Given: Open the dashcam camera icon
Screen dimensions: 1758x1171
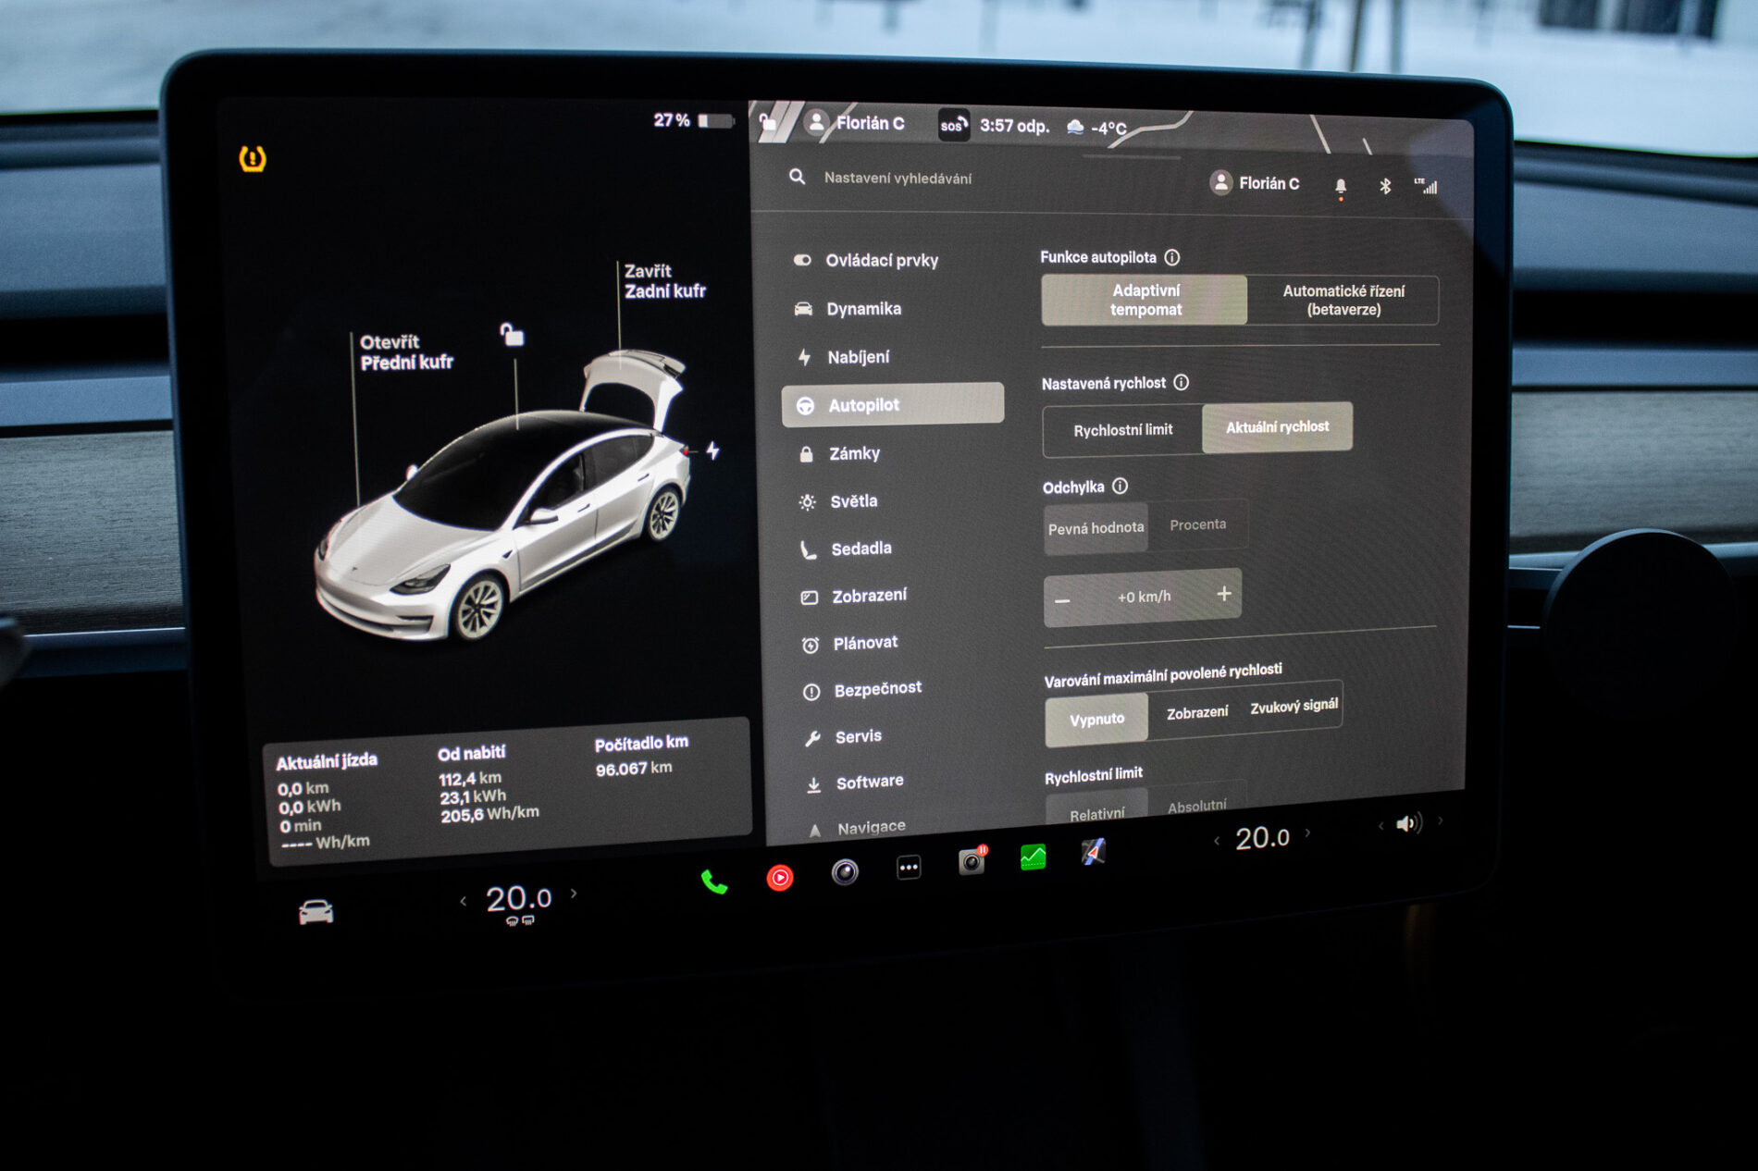Looking at the screenshot, I should (x=971, y=861).
